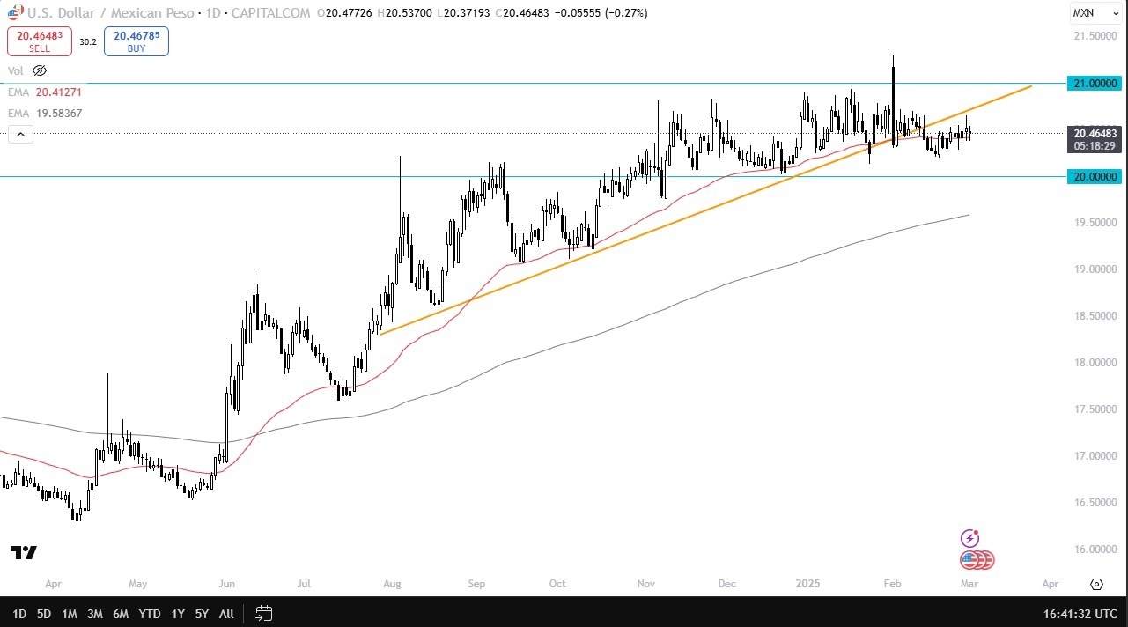1128x627 pixels.
Task: Collapse the indicator legend with chevron
Action: tap(21, 135)
